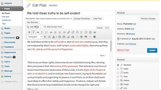Apply underline formatting
Screen dimensions: 161x90
pyautogui.click(x=45, y=37)
